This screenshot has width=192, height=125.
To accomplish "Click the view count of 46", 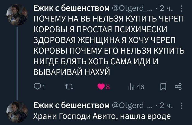I will 137,88.
